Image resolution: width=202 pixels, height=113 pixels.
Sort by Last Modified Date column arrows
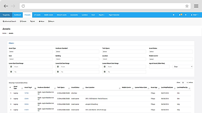click(x=175, y=88)
